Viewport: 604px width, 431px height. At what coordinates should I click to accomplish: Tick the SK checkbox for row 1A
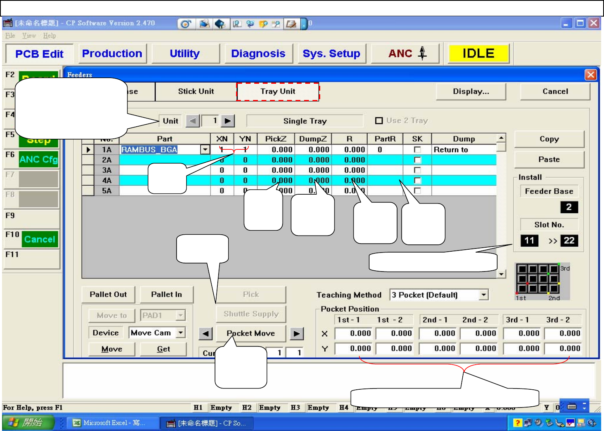pyautogui.click(x=417, y=150)
